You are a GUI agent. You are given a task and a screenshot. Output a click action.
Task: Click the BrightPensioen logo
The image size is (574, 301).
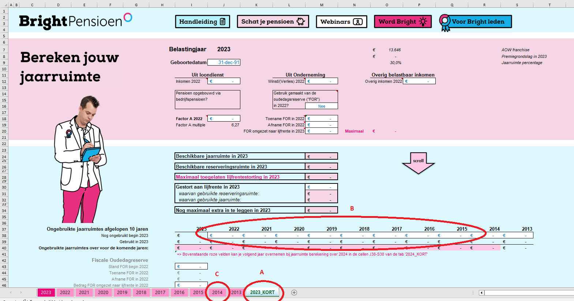[x=75, y=21]
